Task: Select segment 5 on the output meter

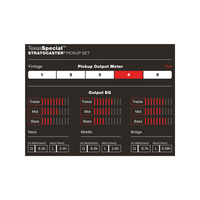Action: pos(157,75)
